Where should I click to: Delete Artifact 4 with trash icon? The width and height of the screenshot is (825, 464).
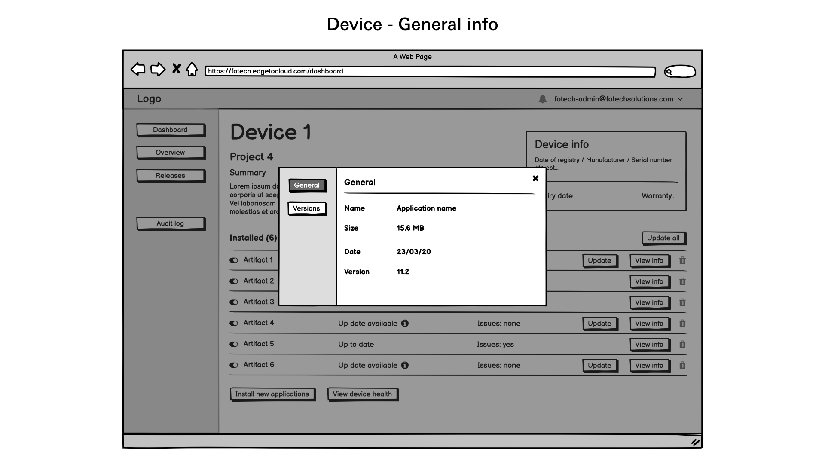coord(682,324)
